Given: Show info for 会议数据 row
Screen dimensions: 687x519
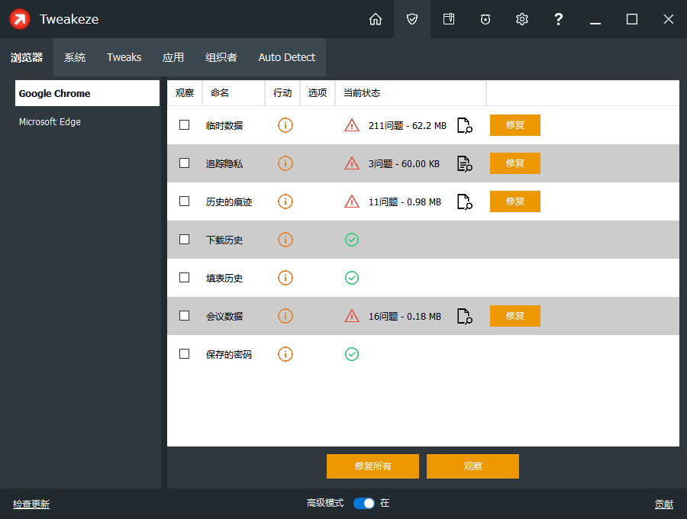Looking at the screenshot, I should [285, 316].
